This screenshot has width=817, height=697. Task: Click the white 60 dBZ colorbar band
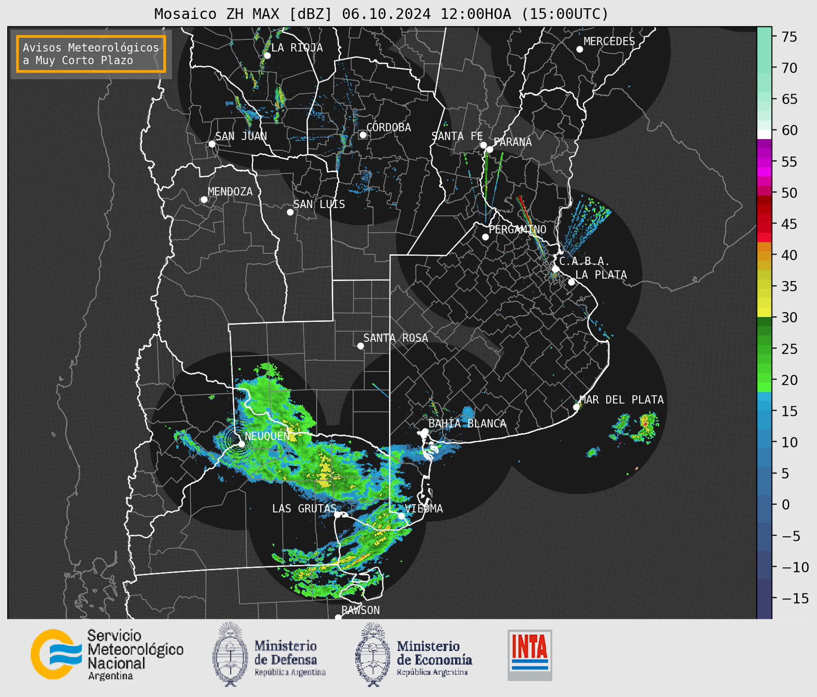764,134
